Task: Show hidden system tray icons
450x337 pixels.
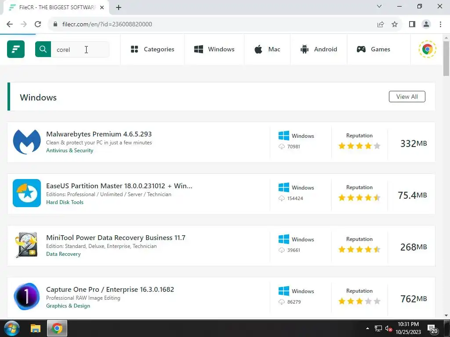Action: point(367,328)
